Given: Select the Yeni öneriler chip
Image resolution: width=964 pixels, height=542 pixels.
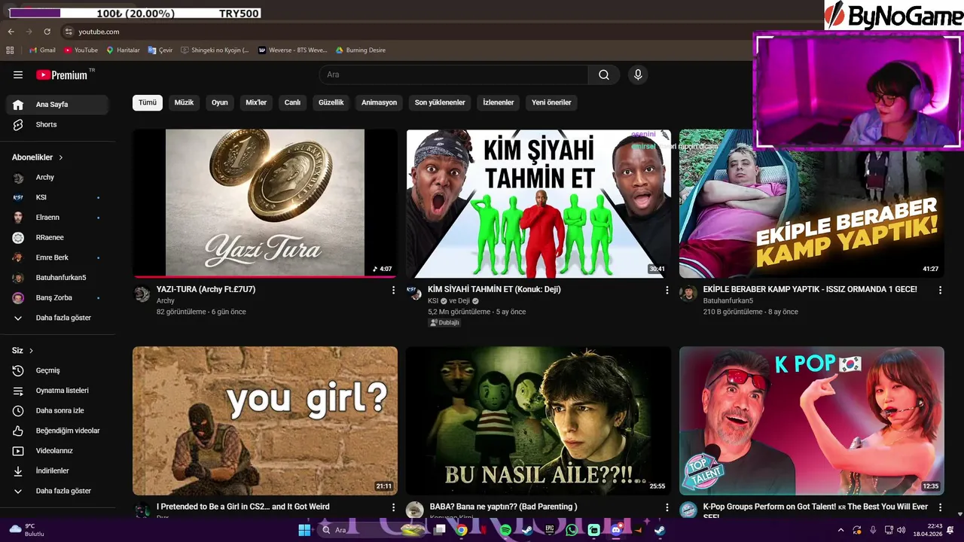Looking at the screenshot, I should (x=551, y=102).
